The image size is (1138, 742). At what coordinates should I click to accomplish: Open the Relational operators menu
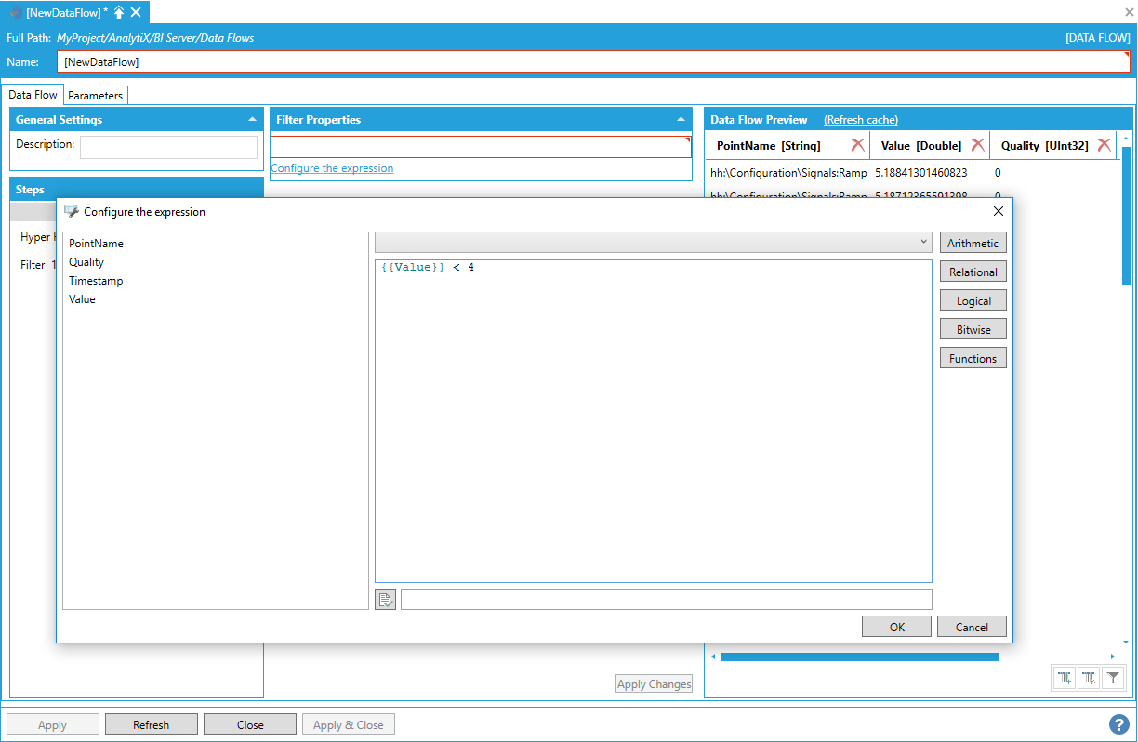[973, 272]
